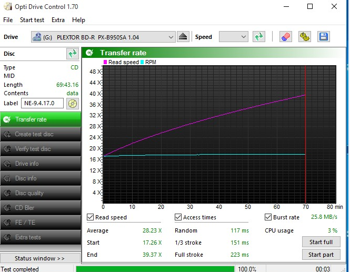
Task: Click the Random access value 117 ms
Action: pos(239,230)
